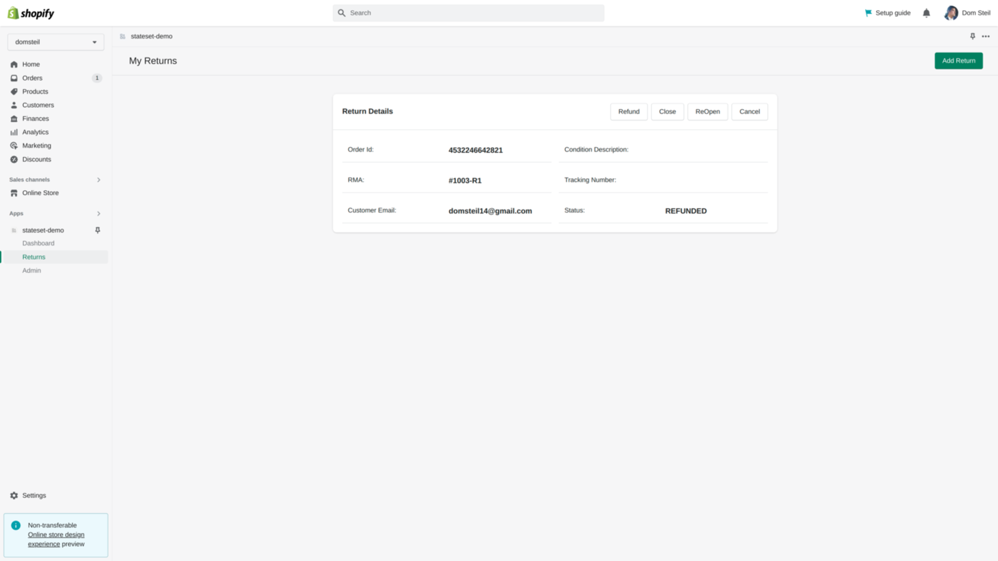Click the notification bell
The height and width of the screenshot is (561, 998).
click(x=926, y=12)
